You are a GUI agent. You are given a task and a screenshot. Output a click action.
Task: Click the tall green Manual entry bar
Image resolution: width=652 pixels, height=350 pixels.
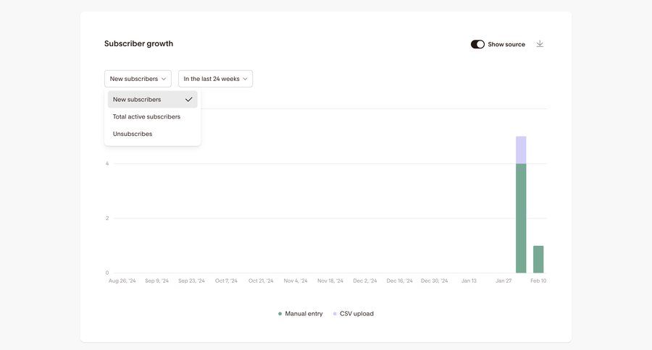pos(521,217)
